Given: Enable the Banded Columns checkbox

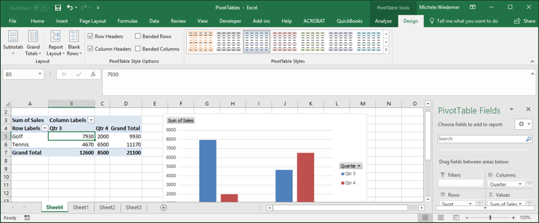Looking at the screenshot, I should pos(138,49).
